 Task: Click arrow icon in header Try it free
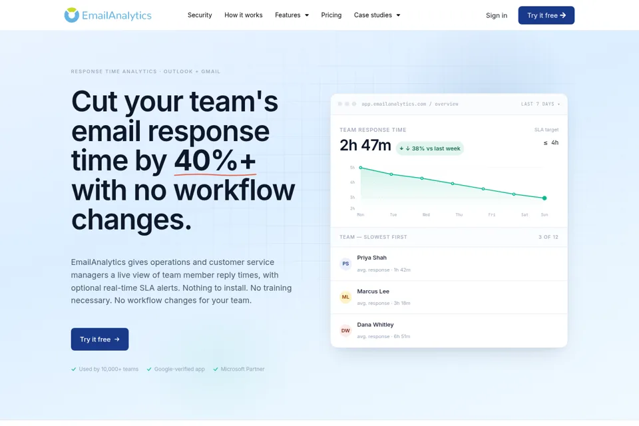tap(563, 15)
